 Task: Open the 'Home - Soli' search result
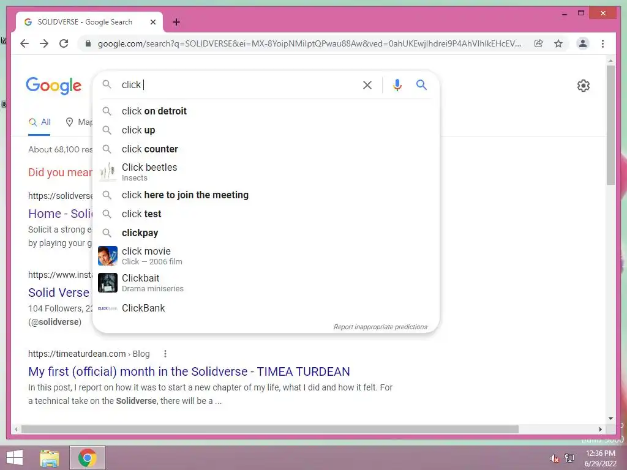(61, 214)
